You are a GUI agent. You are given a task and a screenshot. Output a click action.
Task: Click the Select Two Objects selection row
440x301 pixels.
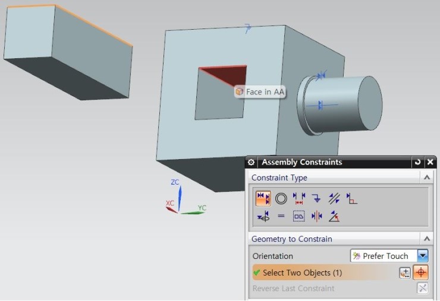pos(321,273)
